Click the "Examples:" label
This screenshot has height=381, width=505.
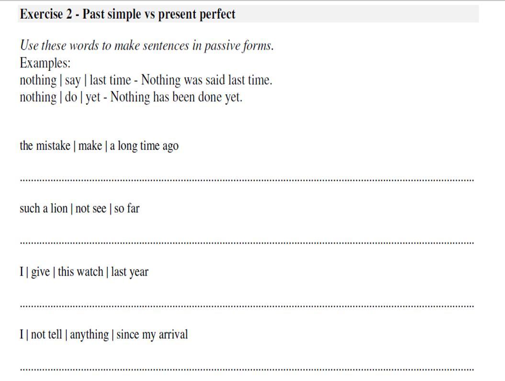pyautogui.click(x=45, y=63)
